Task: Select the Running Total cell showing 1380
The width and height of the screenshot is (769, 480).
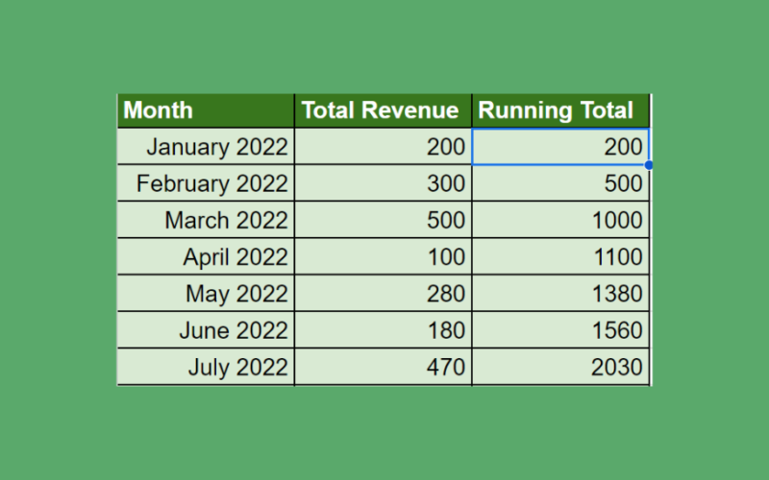Action: pyautogui.click(x=560, y=294)
